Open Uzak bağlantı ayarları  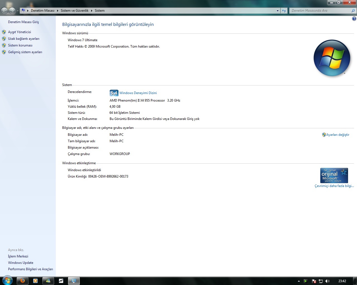click(x=24, y=39)
